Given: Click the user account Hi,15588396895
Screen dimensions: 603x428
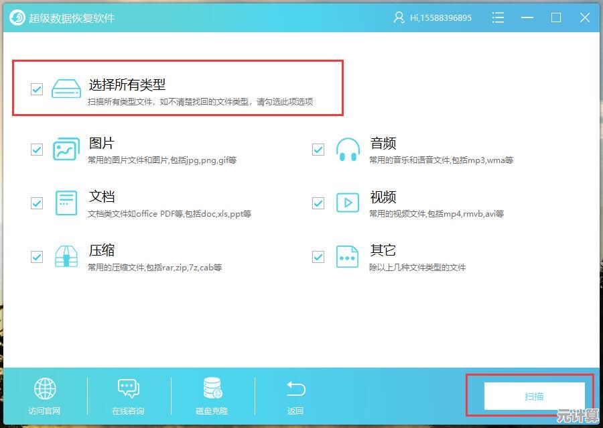Looking at the screenshot, I should click(x=433, y=18).
